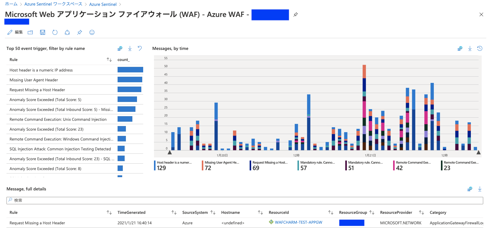Click 'Request Missing a Host Header' details row
The width and height of the screenshot is (490, 228).
tap(245, 223)
